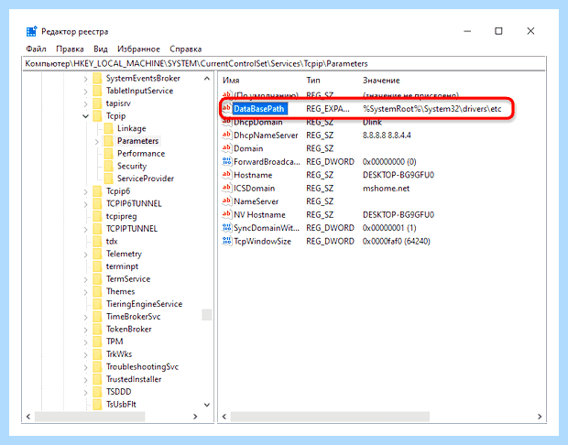Open the Файл menu

point(36,49)
